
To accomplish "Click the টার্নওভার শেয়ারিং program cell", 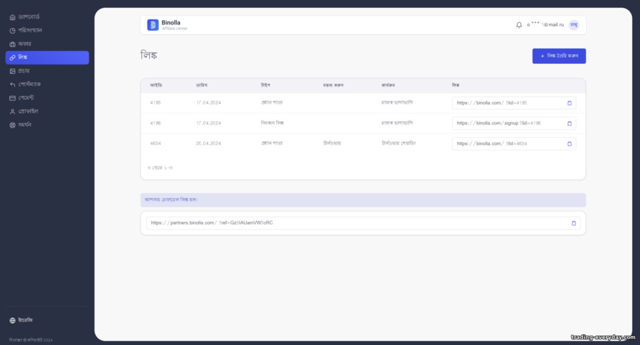I will pos(399,144).
